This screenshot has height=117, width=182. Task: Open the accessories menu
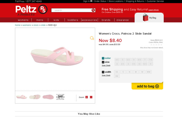[x=89, y=20]
